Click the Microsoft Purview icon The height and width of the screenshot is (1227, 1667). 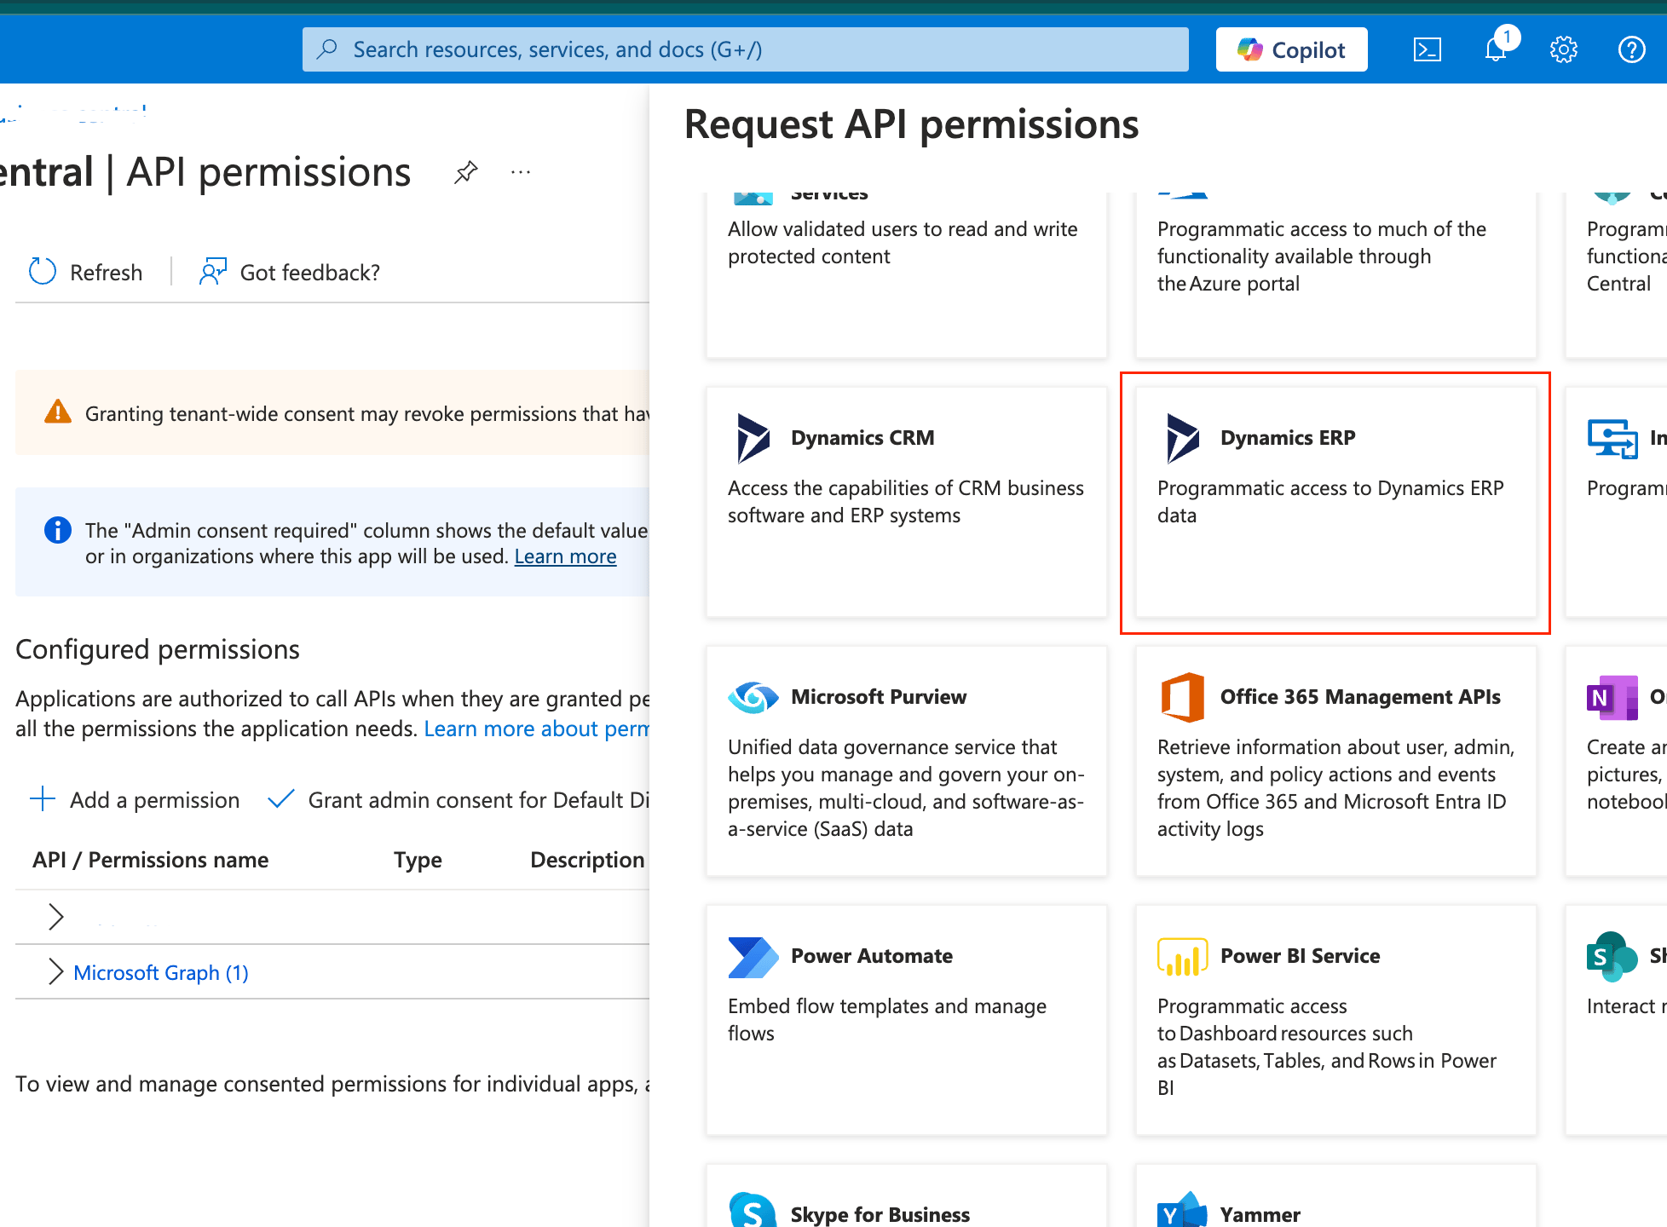[753, 697]
